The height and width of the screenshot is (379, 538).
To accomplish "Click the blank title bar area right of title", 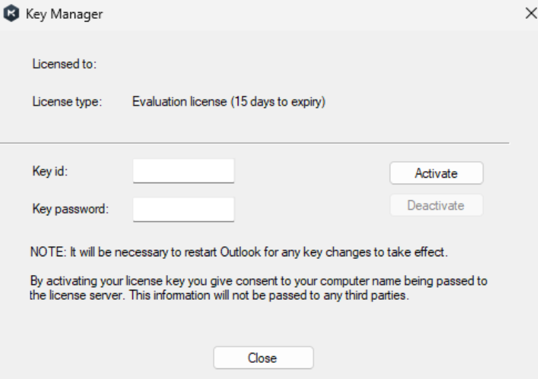I will tap(302, 15).
